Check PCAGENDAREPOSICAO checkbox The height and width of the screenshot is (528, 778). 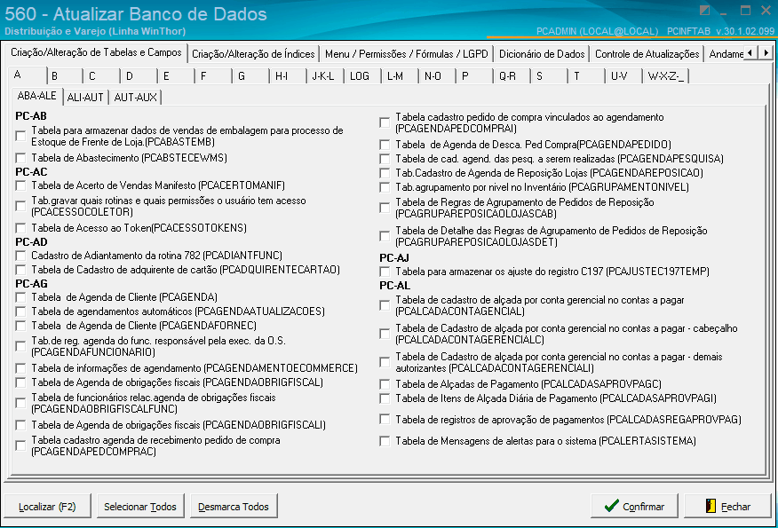[385, 173]
